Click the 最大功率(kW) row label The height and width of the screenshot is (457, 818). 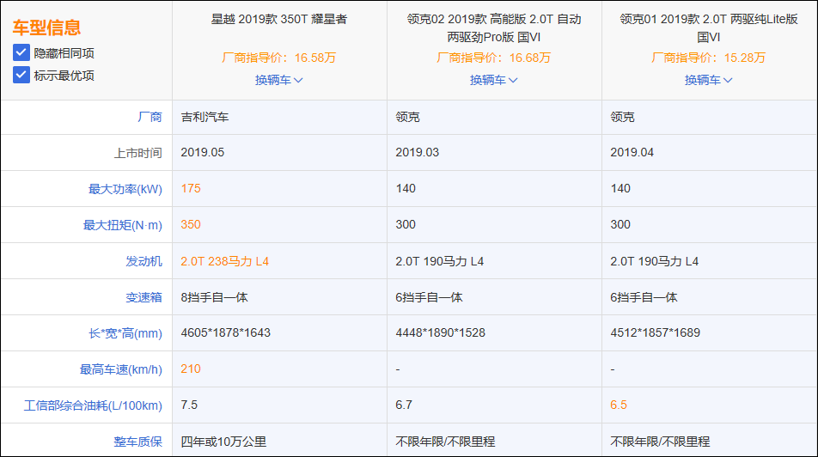coord(125,189)
